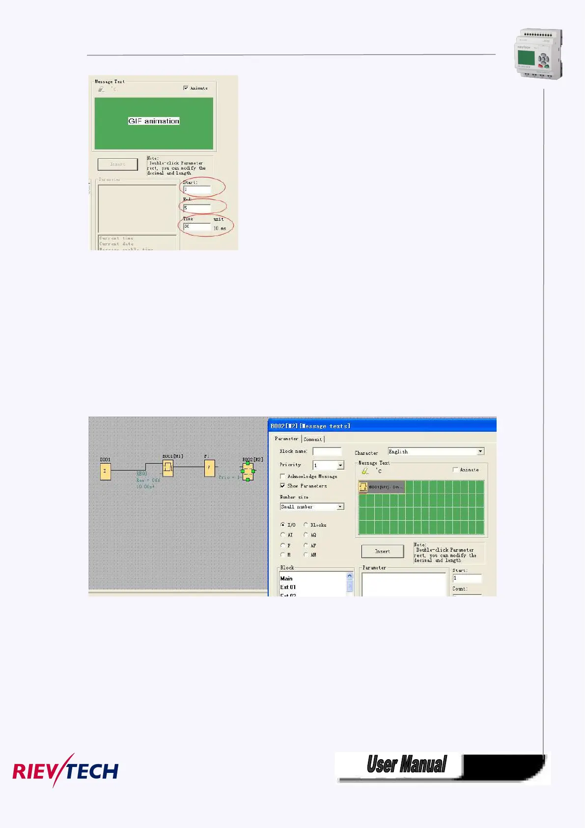Enable the unchecked Animate checkbox in dialog

pos(455,470)
